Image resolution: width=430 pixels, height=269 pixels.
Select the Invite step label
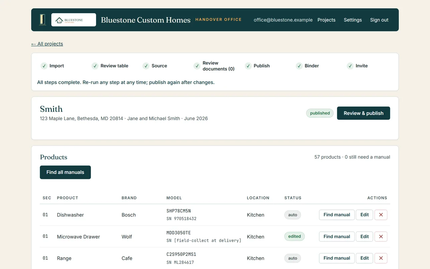click(x=362, y=66)
